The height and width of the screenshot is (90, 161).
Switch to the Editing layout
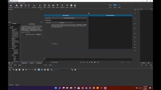coord(115,5)
